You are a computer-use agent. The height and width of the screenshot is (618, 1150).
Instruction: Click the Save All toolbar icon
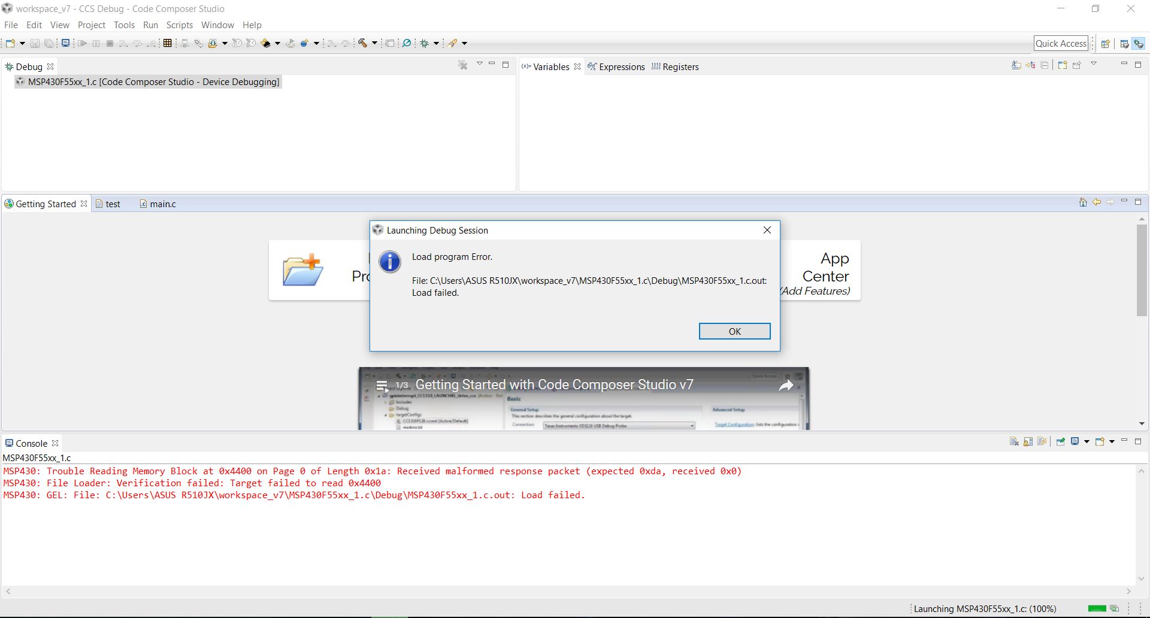tap(49, 43)
